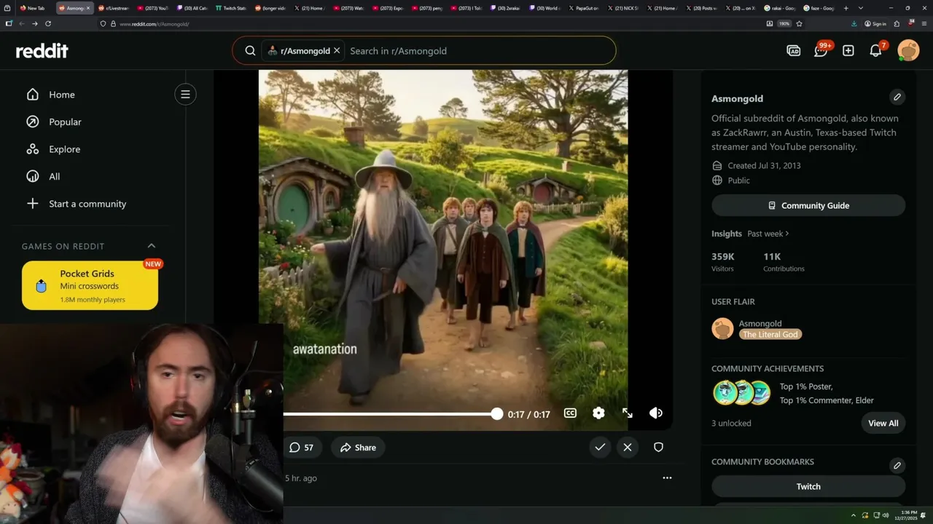
Task: Click the Asmongold user flair avatar
Action: coord(722,328)
